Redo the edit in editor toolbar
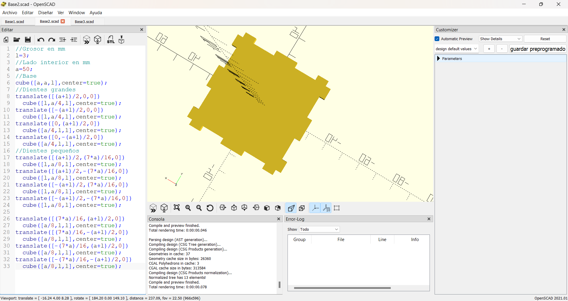 (x=52, y=40)
